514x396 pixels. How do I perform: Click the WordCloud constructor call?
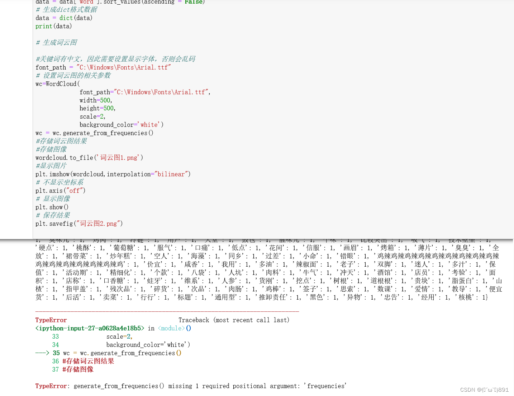click(57, 84)
